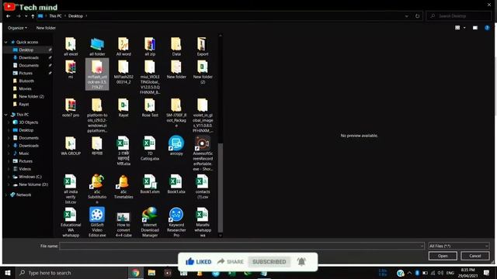Image resolution: width=497 pixels, height=279 pixels.
Task: Open the view options dropdown arrow
Action: [464, 28]
